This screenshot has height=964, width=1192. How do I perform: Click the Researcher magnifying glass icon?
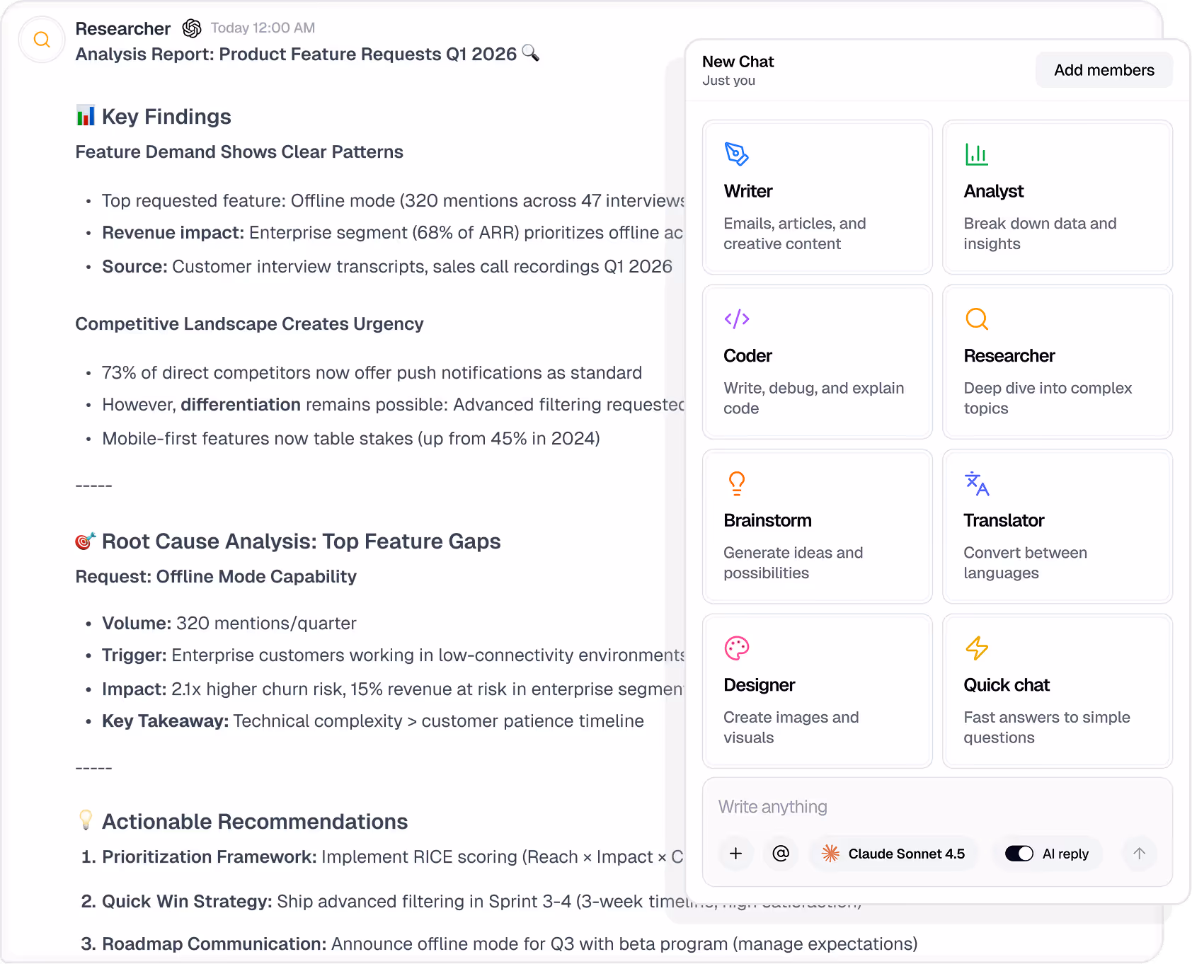tap(977, 319)
